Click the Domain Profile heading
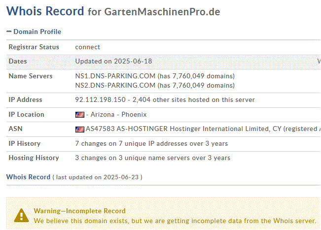This screenshot has width=321, height=230. coord(37,32)
